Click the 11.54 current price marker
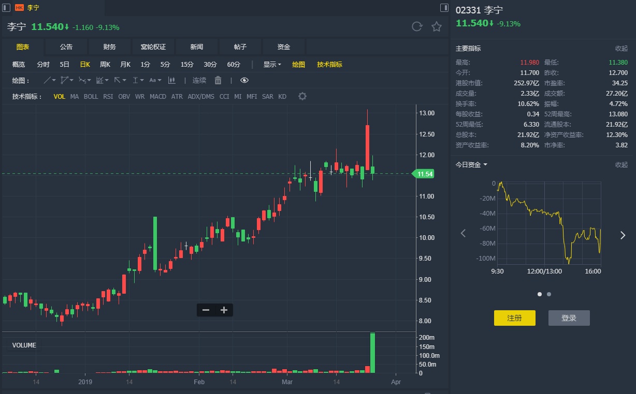636x394 pixels. pos(423,174)
